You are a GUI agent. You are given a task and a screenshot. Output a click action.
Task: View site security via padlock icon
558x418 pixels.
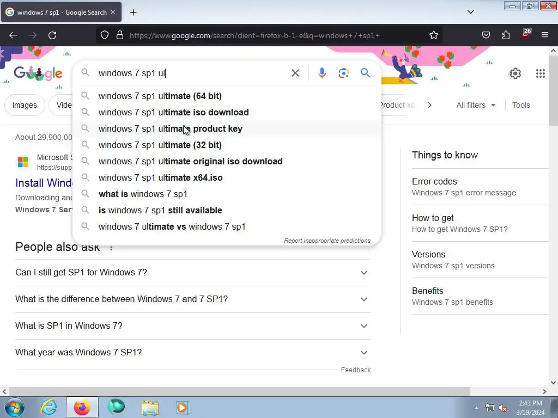120,35
